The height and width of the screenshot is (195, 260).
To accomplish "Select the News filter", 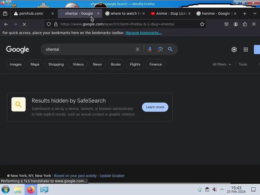I will [x=97, y=64].
